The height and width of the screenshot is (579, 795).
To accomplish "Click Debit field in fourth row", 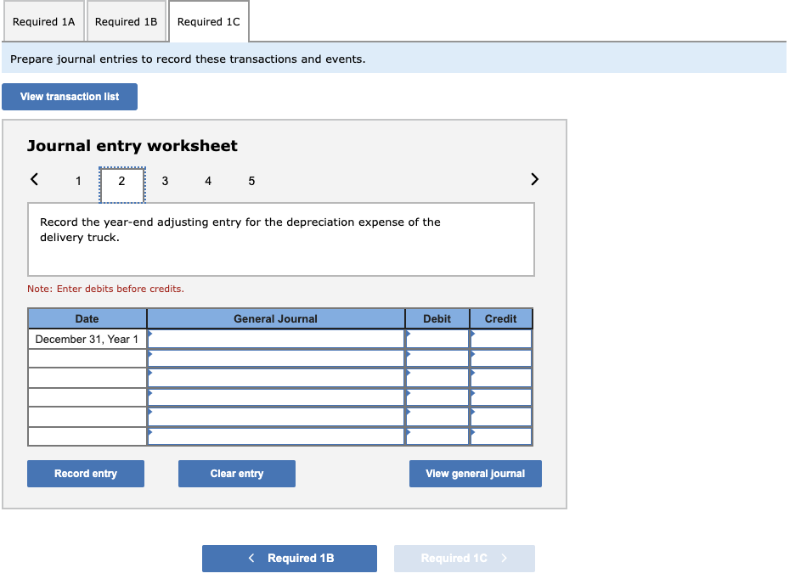I will [x=437, y=397].
